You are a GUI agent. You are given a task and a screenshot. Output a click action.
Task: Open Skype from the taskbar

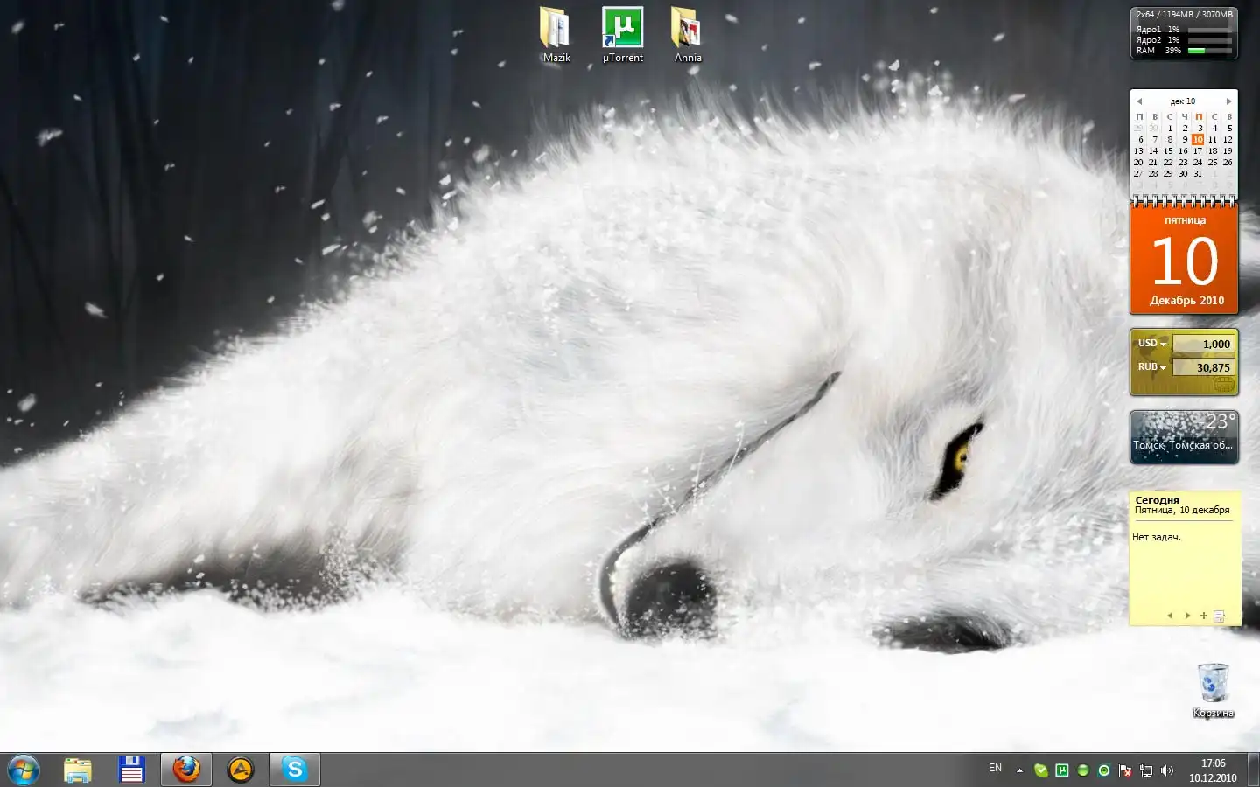(x=295, y=770)
